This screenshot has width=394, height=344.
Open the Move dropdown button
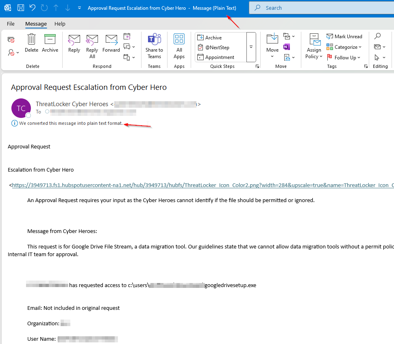click(x=272, y=46)
